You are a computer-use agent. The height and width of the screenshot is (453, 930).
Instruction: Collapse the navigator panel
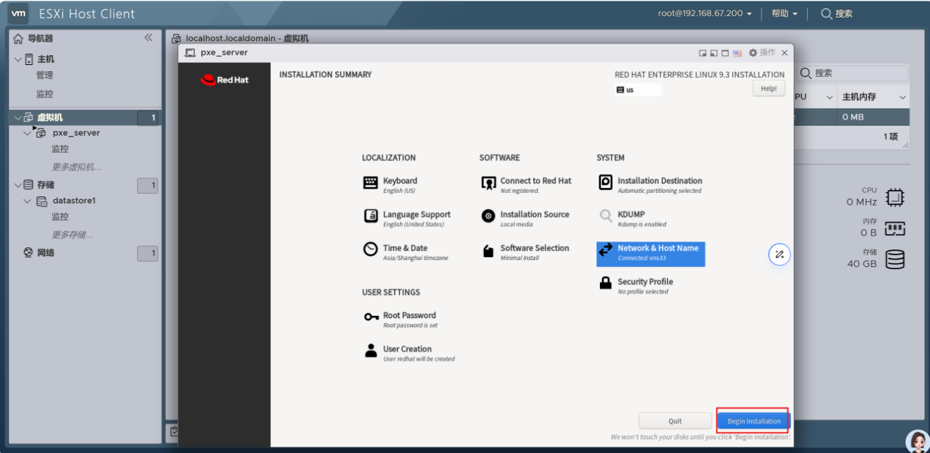pos(148,38)
